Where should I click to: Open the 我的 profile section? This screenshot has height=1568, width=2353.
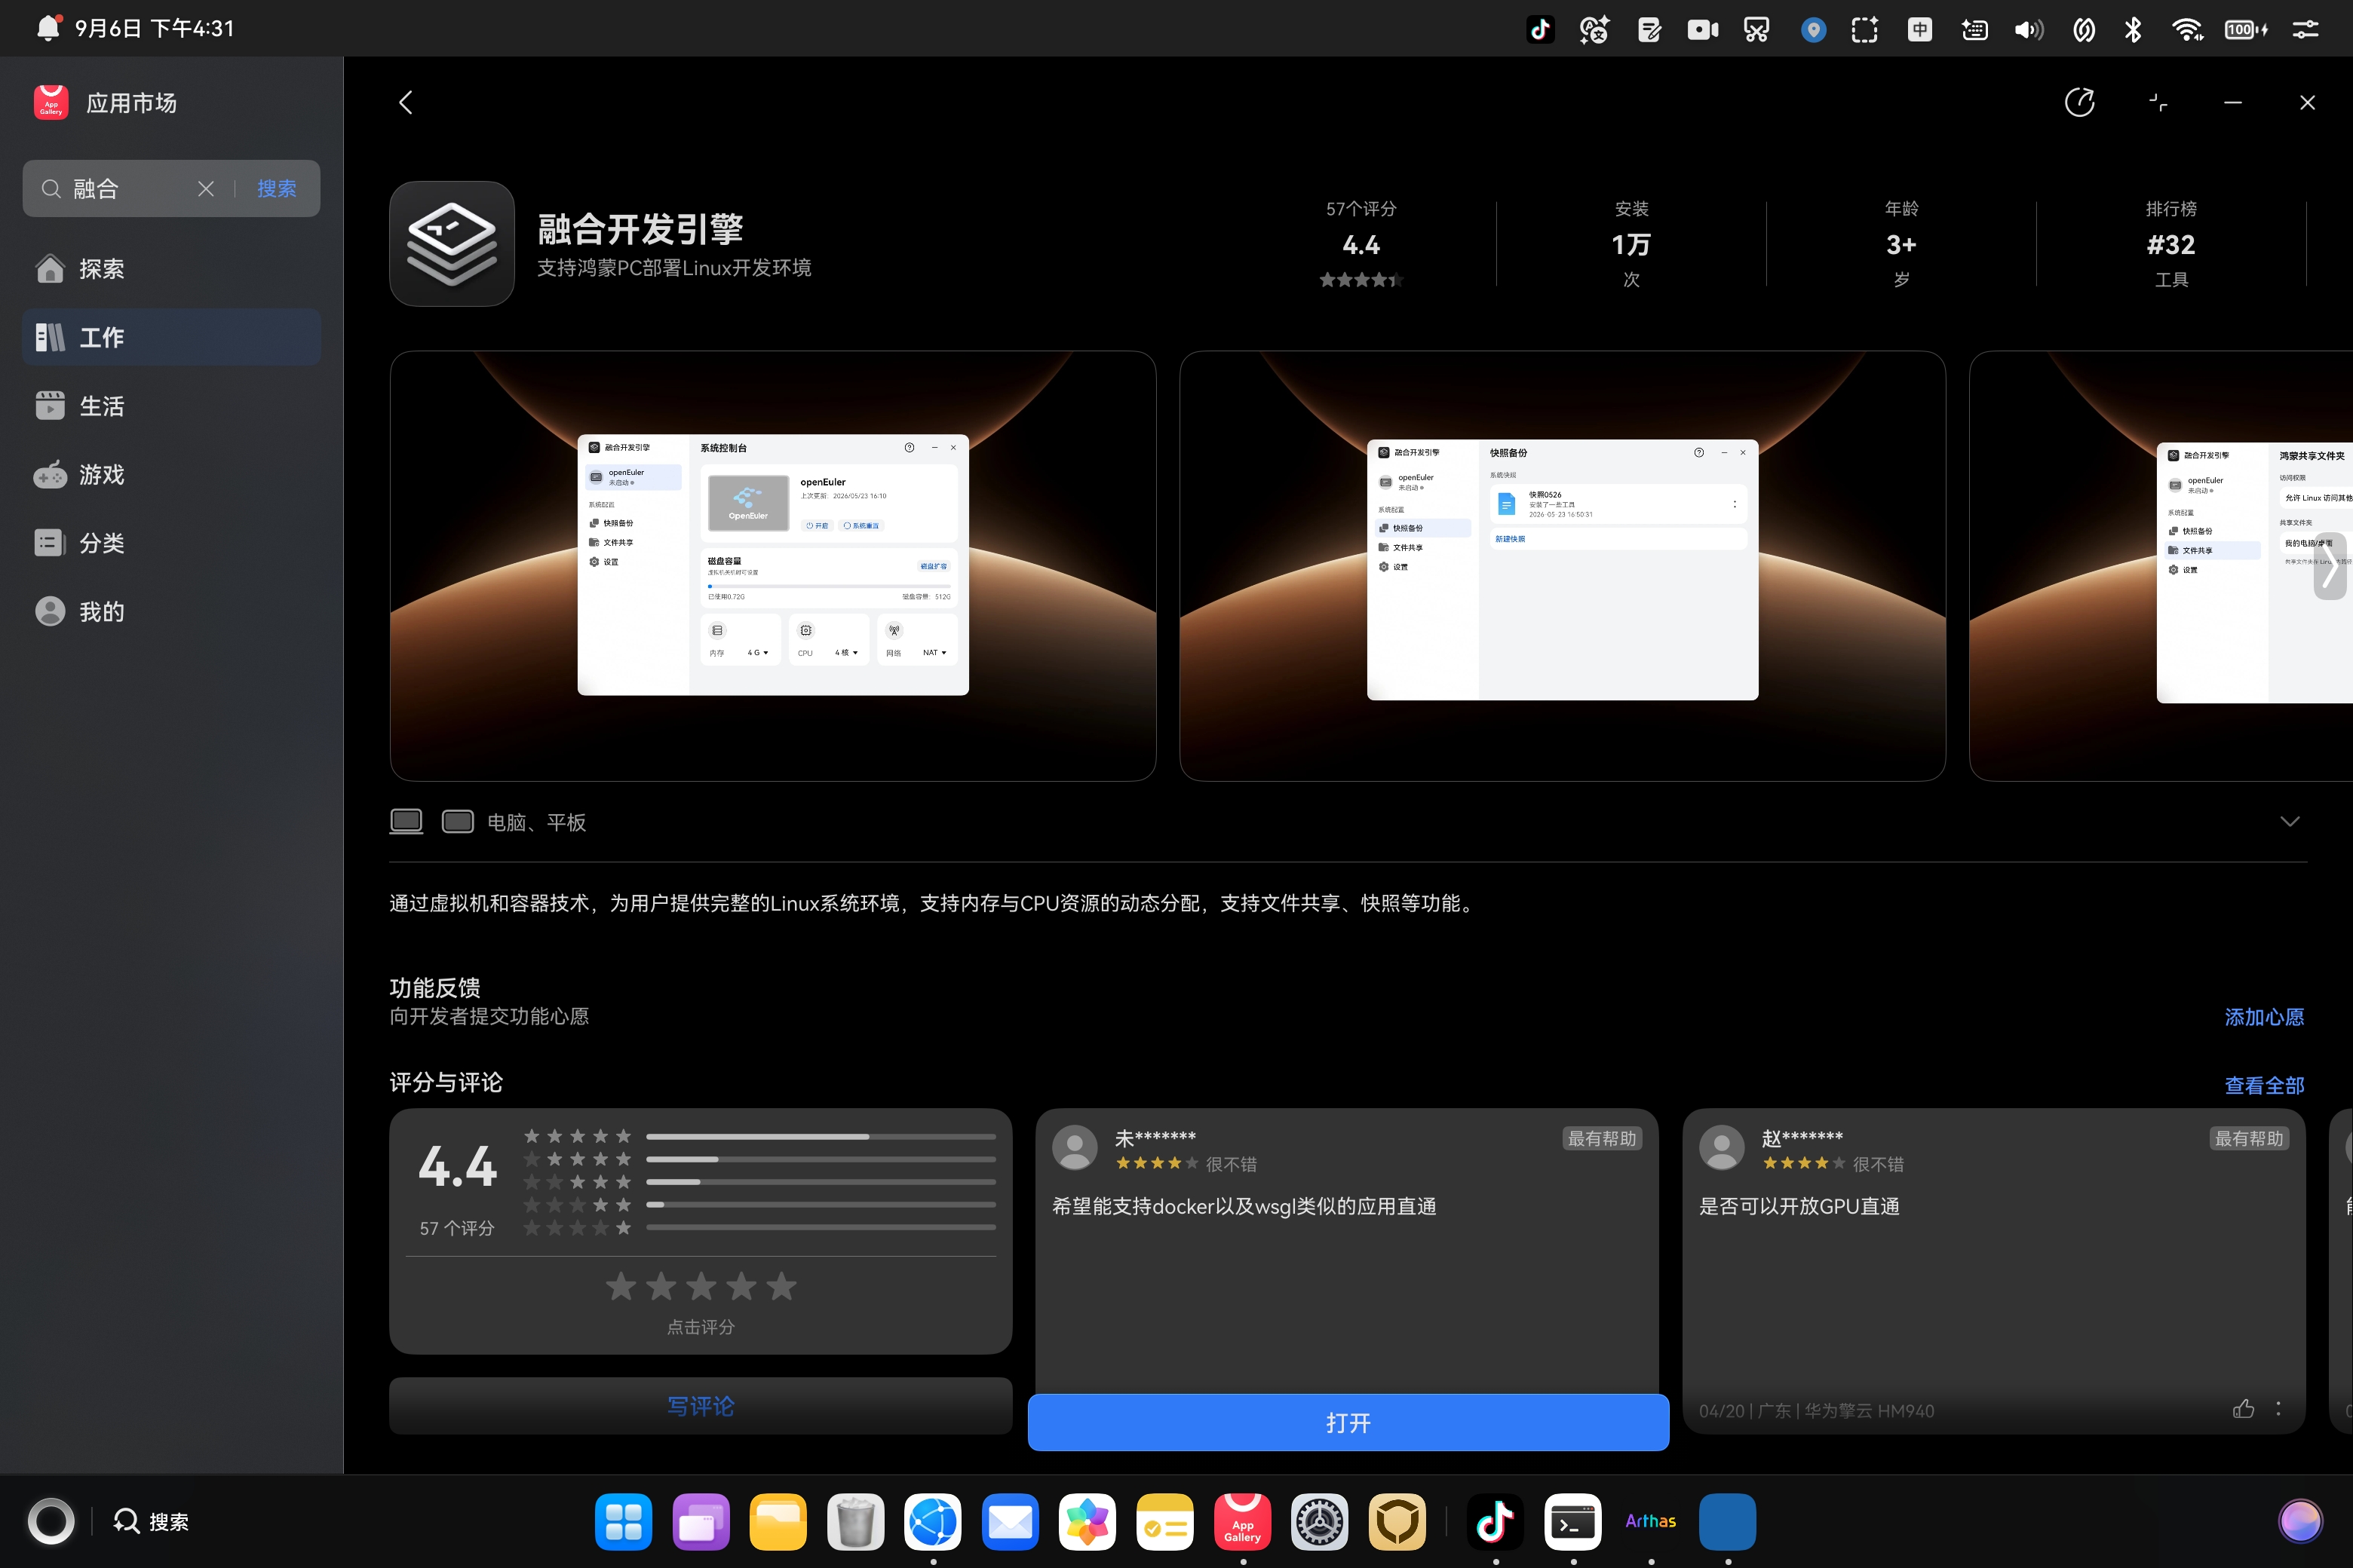coord(171,611)
